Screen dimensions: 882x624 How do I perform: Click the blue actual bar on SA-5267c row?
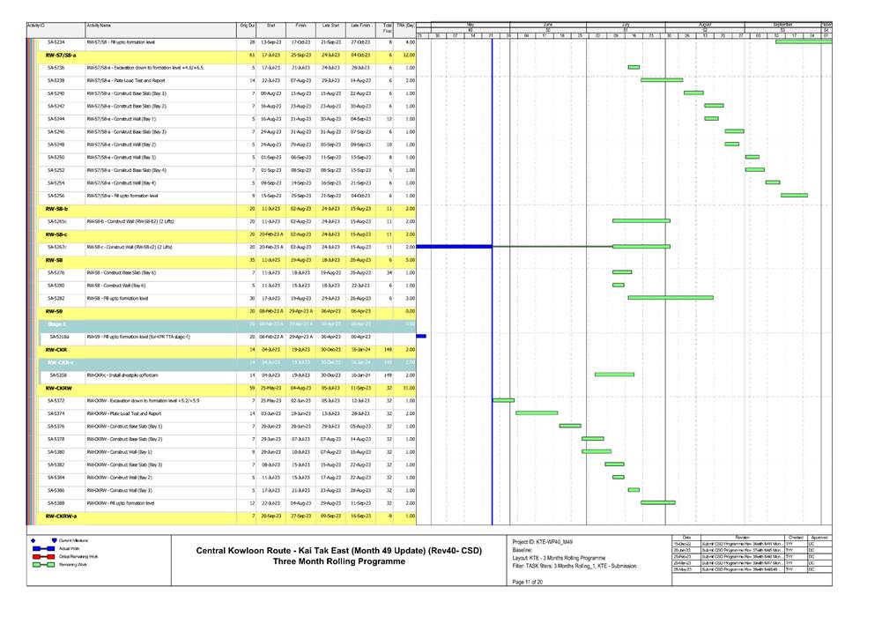tap(453, 247)
